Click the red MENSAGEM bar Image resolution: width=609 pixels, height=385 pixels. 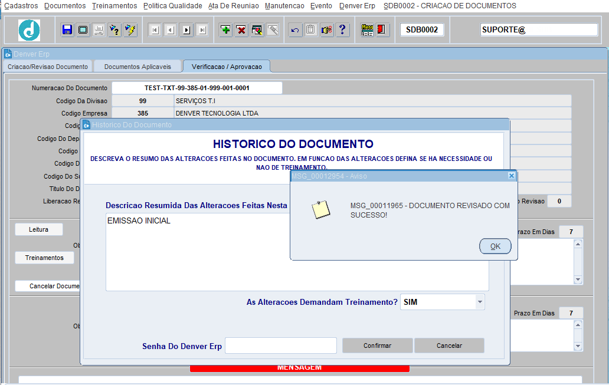pos(299,368)
